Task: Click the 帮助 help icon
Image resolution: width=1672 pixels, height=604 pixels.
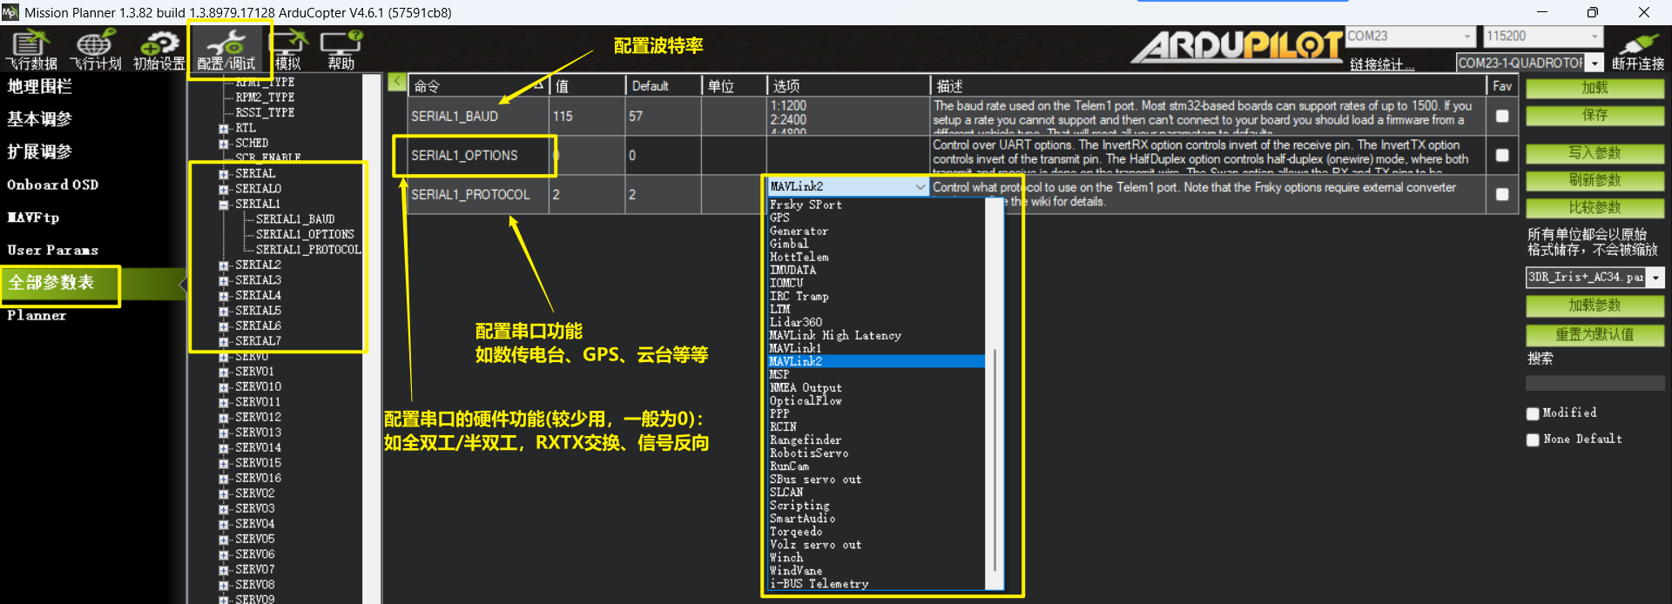Action: [340, 50]
